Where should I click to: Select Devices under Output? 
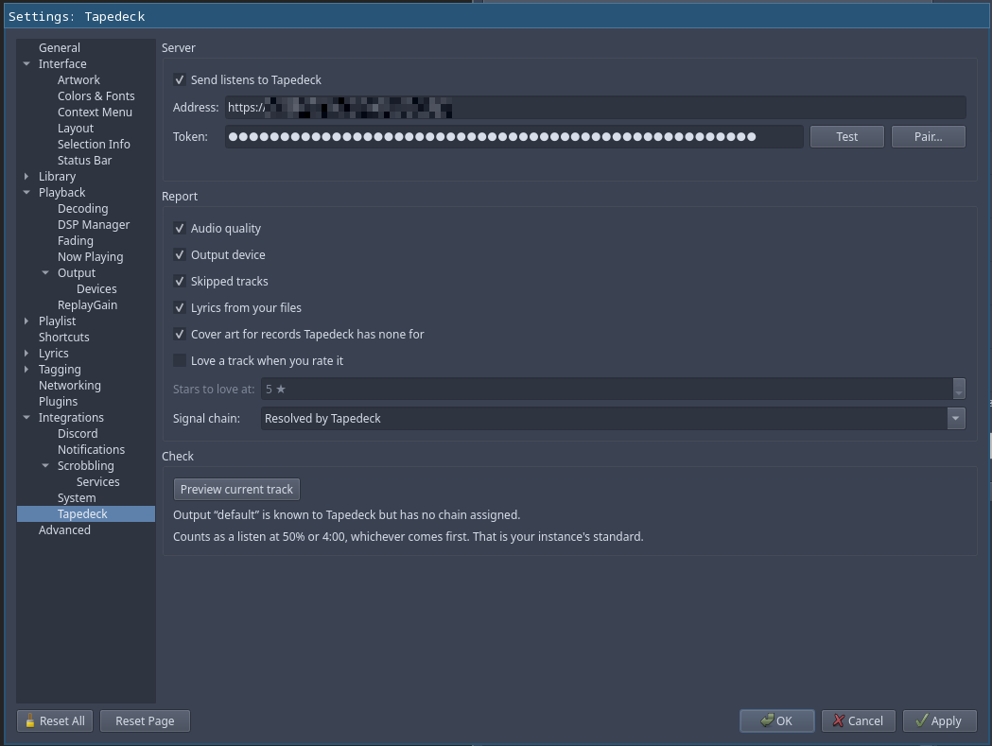click(x=96, y=289)
